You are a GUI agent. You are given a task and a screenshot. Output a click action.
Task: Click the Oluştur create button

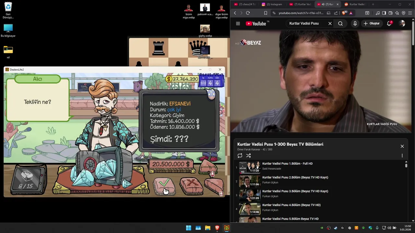click(372, 23)
